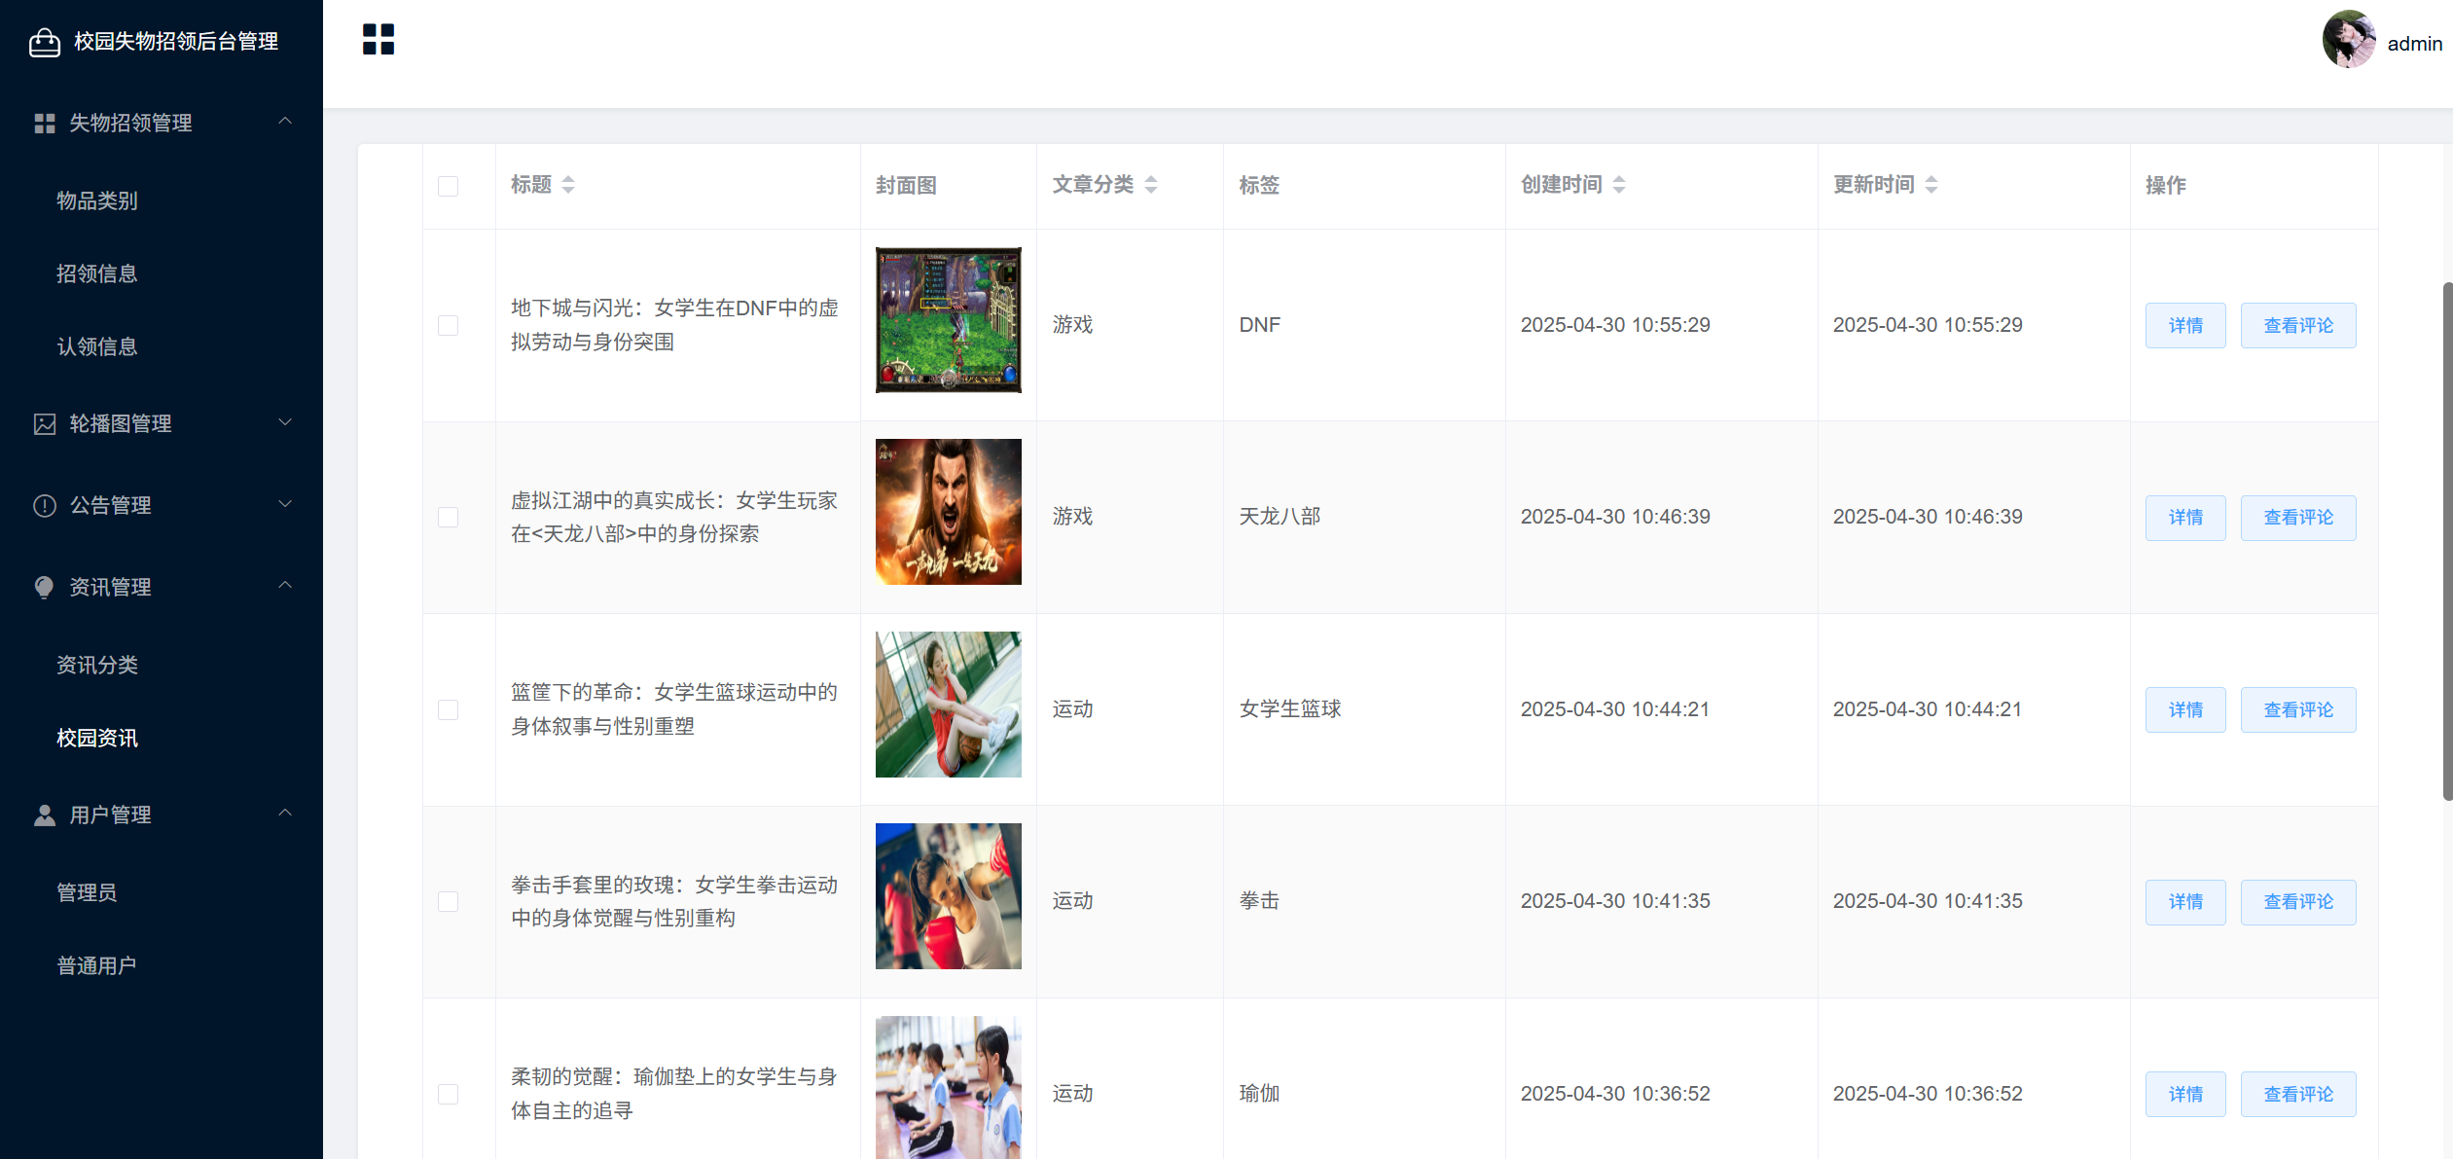Collapse the 失物招领管理 menu chevron
The height and width of the screenshot is (1159, 2453).
point(285,122)
